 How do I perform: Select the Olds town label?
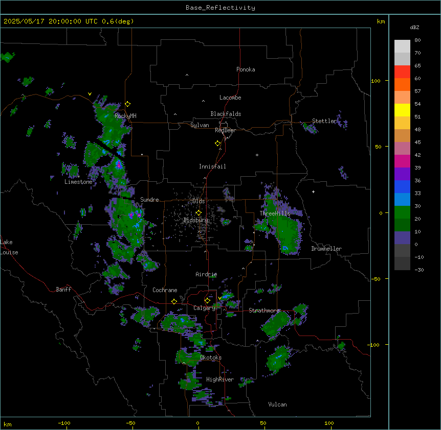199,201
